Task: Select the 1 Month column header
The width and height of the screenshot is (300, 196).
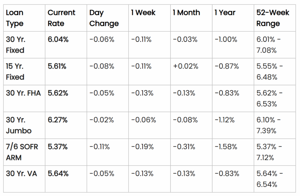Action: pos(186,13)
